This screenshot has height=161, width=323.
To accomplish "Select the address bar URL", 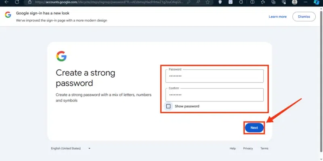I will [109, 2].
